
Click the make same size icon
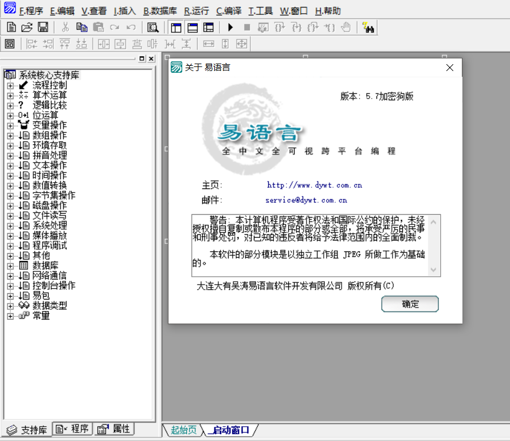point(242,44)
